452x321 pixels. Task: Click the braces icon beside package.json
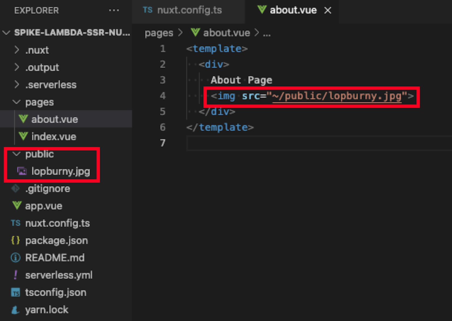click(15, 240)
